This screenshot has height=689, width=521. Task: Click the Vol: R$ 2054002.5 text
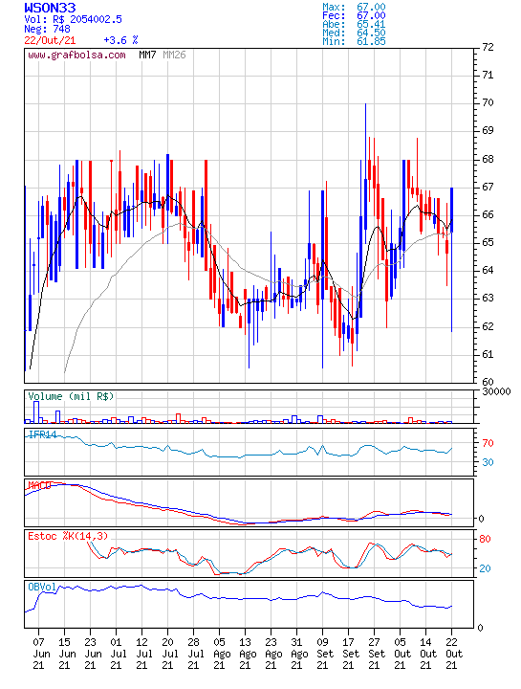73,19
